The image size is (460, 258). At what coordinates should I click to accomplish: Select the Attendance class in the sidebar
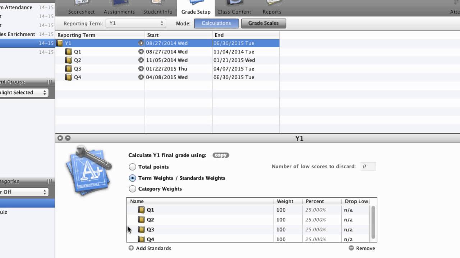[x=27, y=8]
